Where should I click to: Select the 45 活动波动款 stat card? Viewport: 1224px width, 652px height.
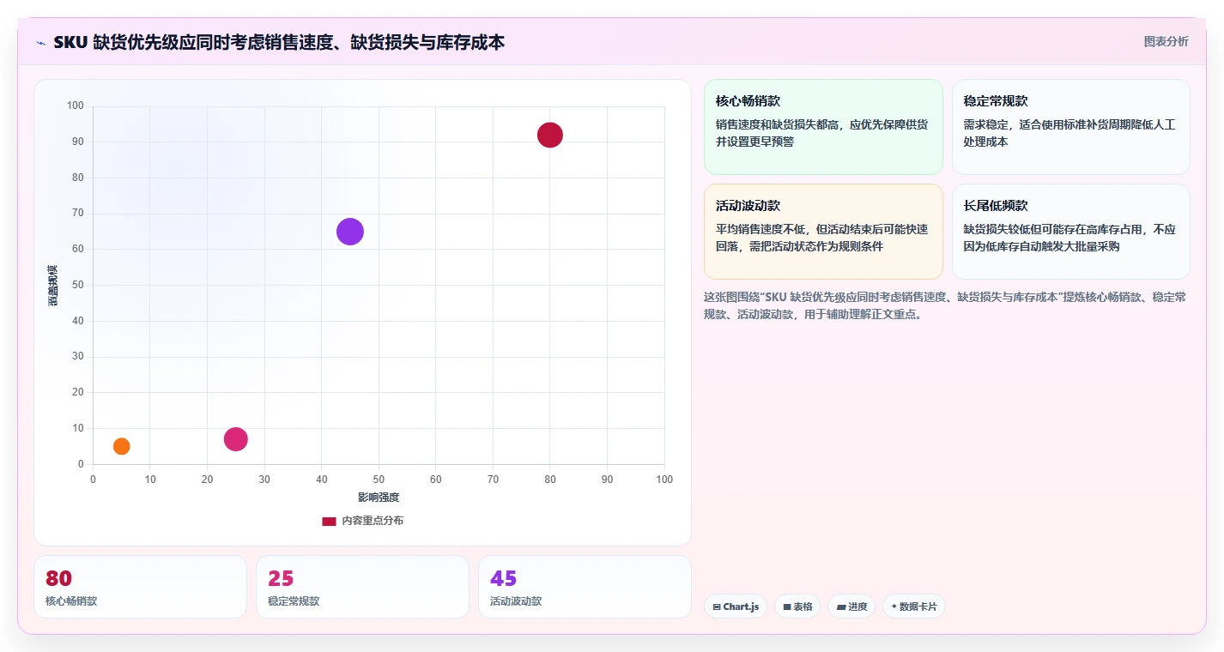[x=585, y=587]
